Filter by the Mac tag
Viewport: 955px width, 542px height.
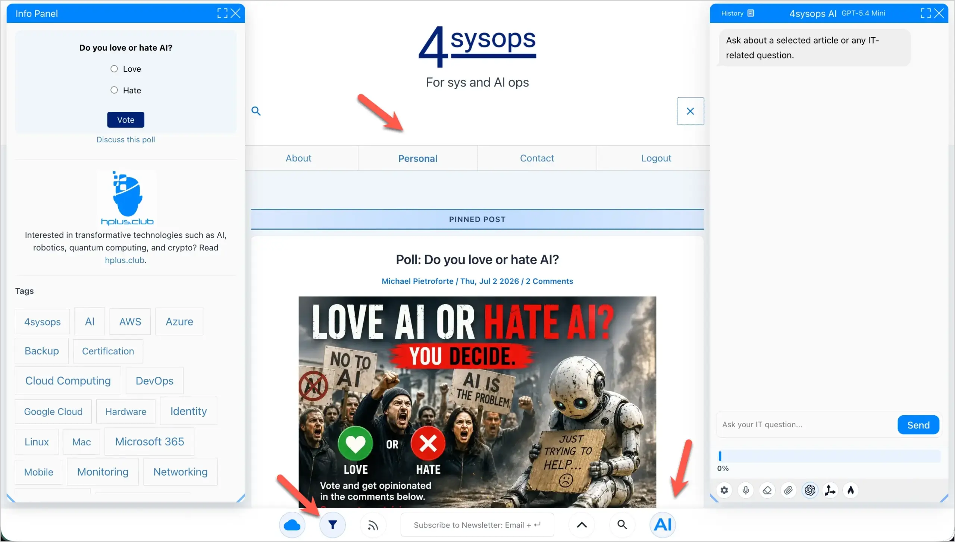(x=81, y=442)
